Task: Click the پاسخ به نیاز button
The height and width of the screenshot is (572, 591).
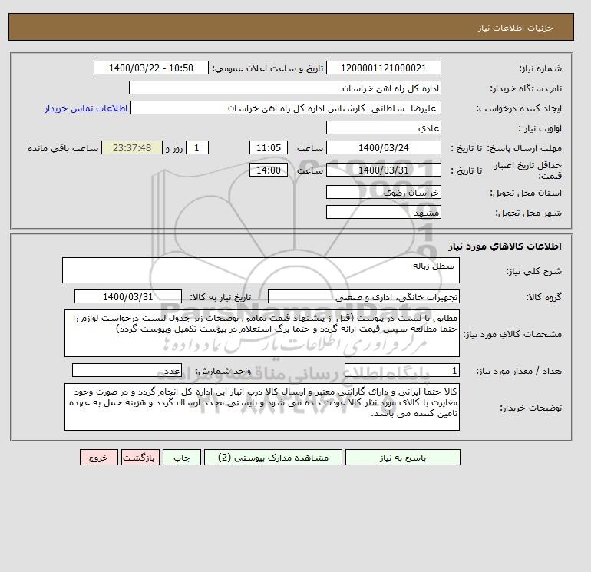Action: pos(402,458)
